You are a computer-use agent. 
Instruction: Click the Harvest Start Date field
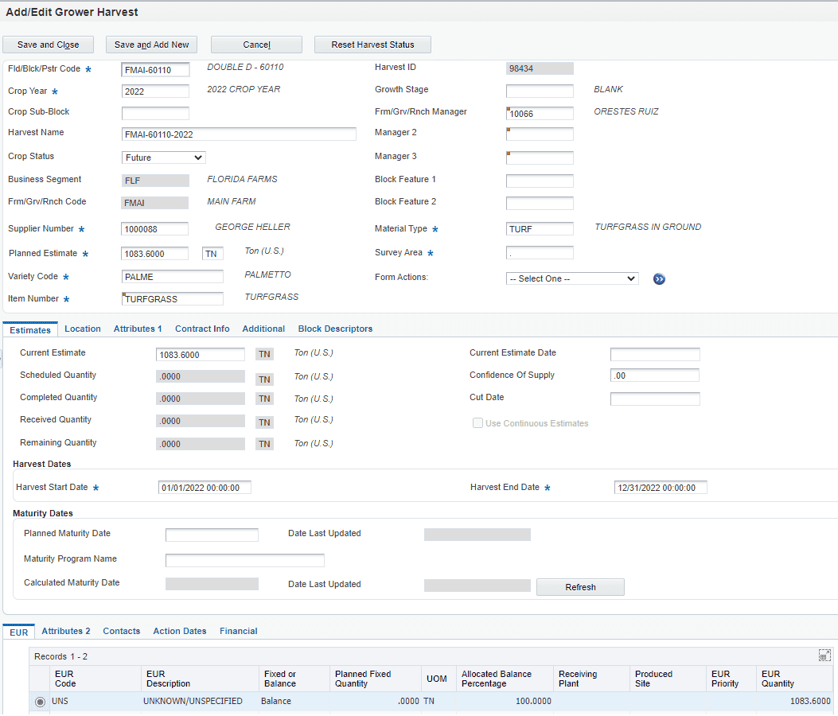(x=205, y=488)
